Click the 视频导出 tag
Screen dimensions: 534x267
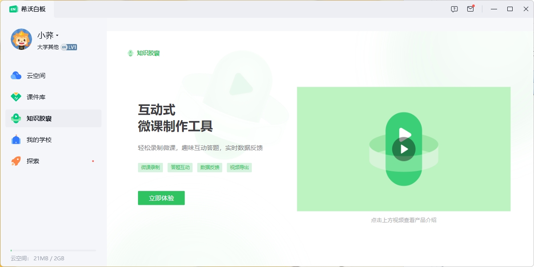coord(239,168)
